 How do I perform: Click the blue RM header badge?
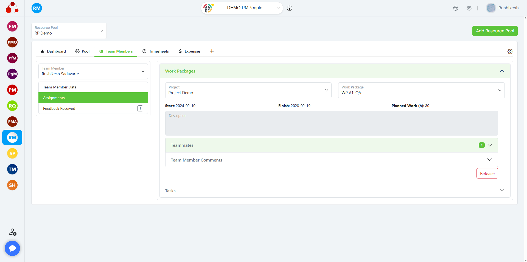tap(37, 8)
